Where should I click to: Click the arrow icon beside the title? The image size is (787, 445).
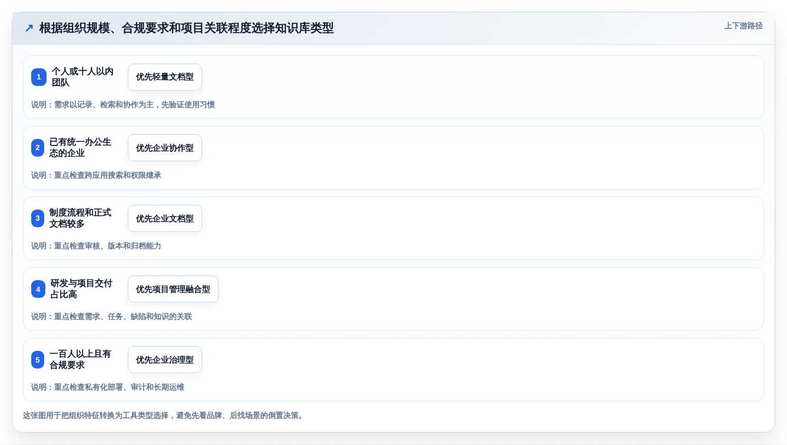point(29,28)
